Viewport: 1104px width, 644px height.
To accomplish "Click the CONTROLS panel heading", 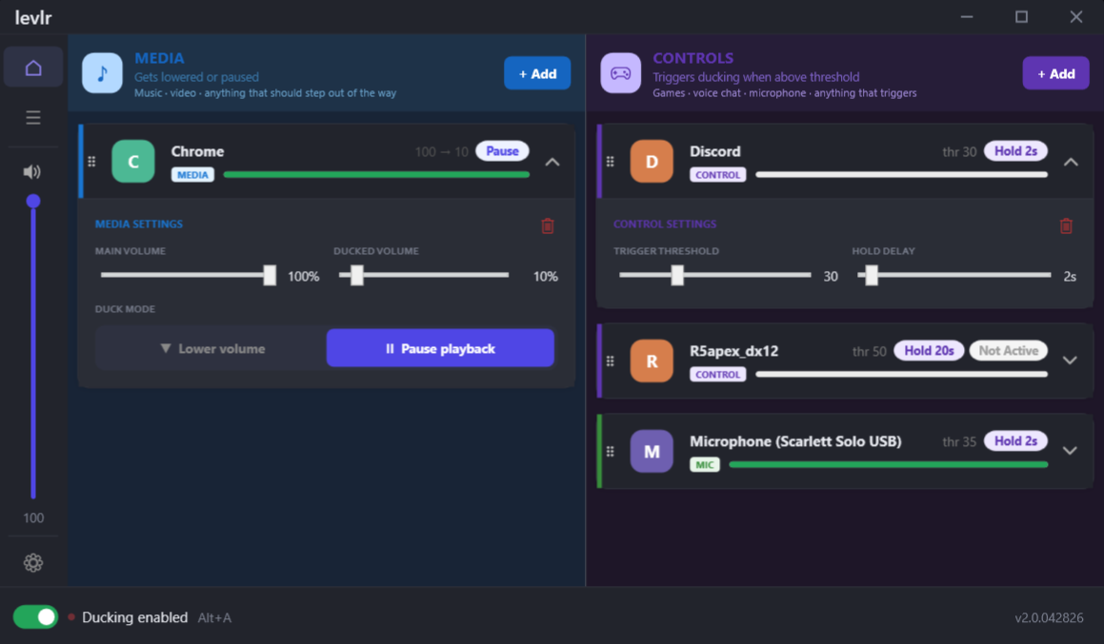I will point(693,58).
